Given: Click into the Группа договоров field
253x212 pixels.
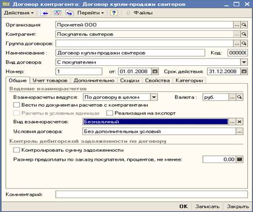Looking at the screenshot, I should (x=144, y=43).
